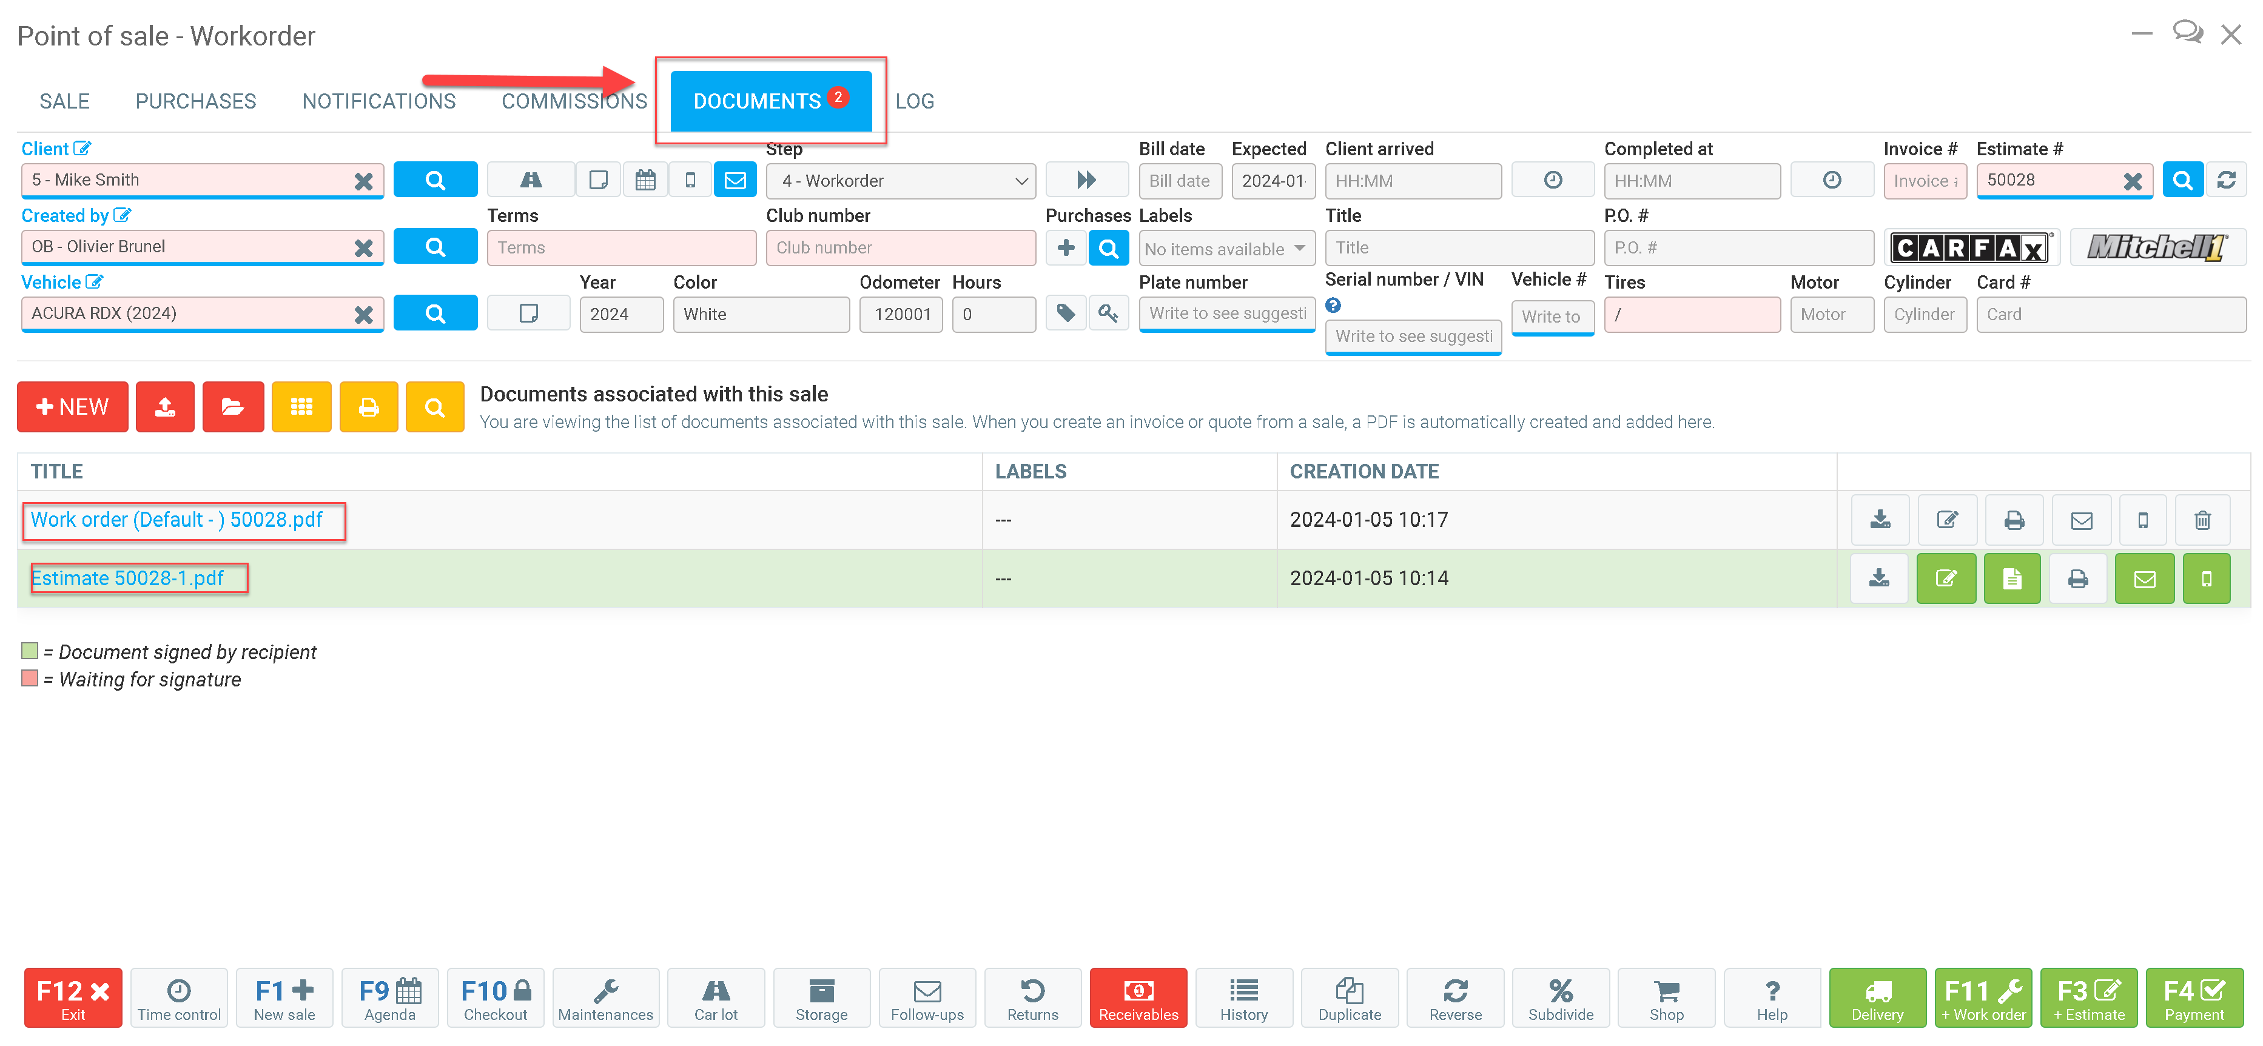Click the Odometer input field

(x=901, y=315)
